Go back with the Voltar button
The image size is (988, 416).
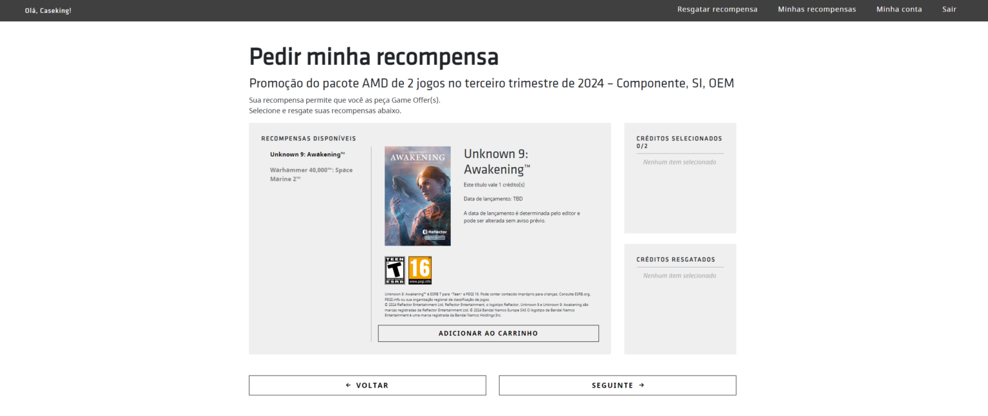click(367, 385)
